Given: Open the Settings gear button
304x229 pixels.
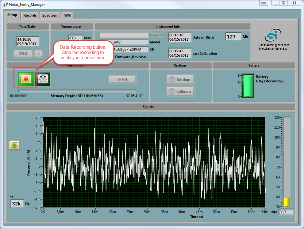Looking at the screenshot, I should (180, 80).
